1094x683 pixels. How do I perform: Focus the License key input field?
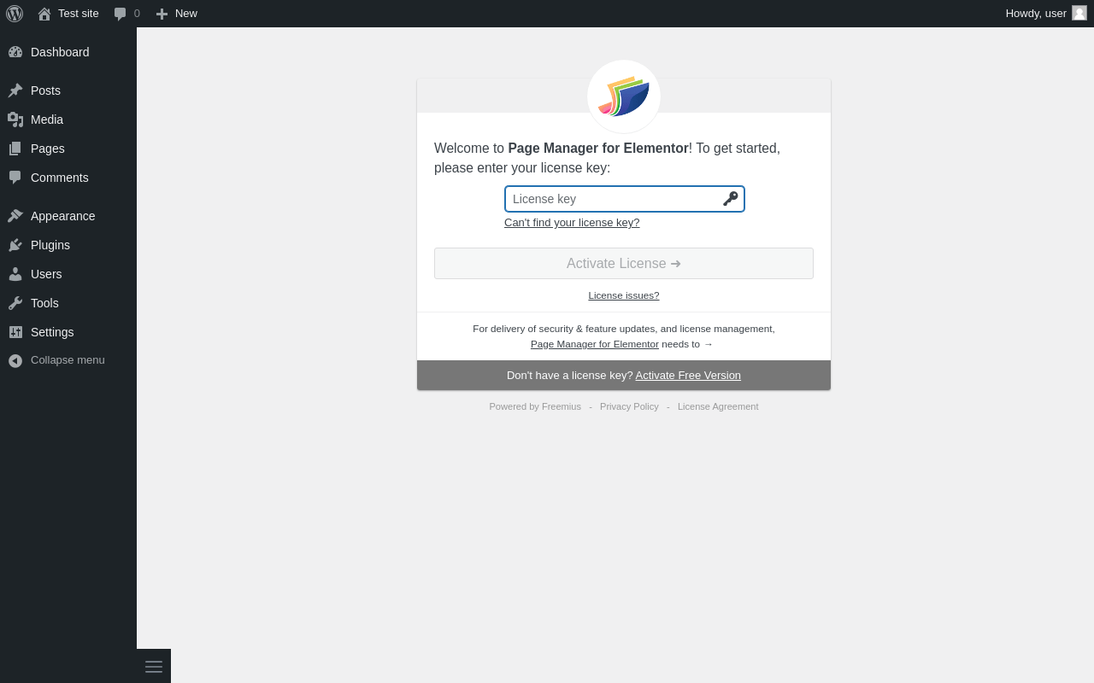click(x=625, y=199)
